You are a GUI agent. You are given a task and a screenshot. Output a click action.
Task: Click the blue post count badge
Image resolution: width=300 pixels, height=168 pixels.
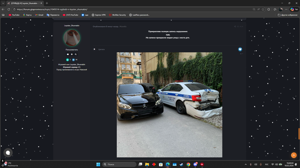tap(74, 60)
